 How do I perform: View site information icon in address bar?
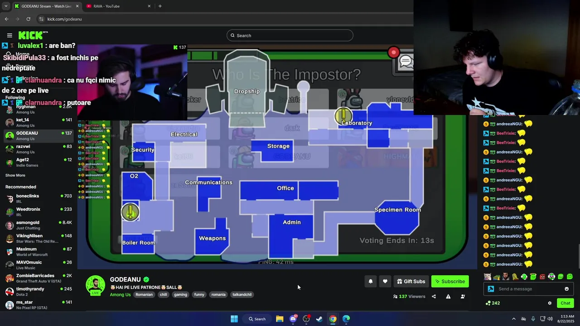(41, 19)
